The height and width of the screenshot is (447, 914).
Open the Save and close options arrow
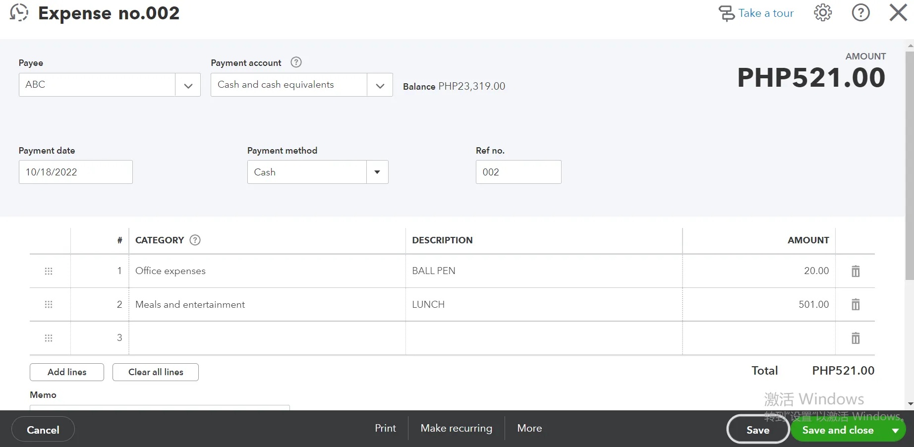896,430
